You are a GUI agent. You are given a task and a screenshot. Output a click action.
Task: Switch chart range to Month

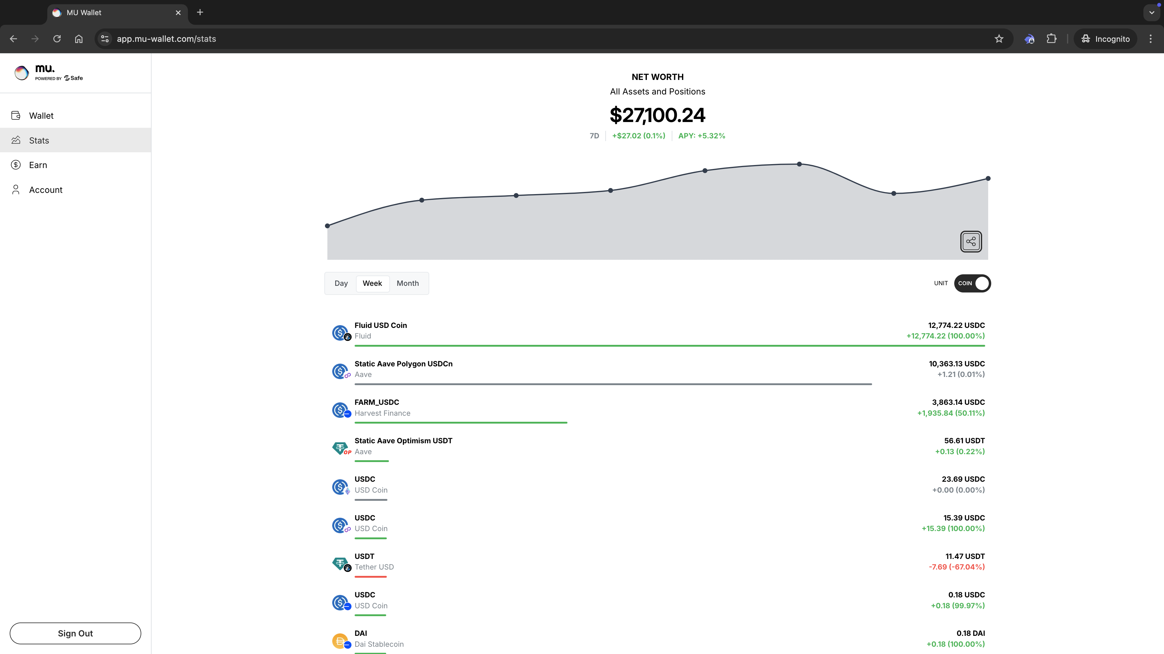408,283
